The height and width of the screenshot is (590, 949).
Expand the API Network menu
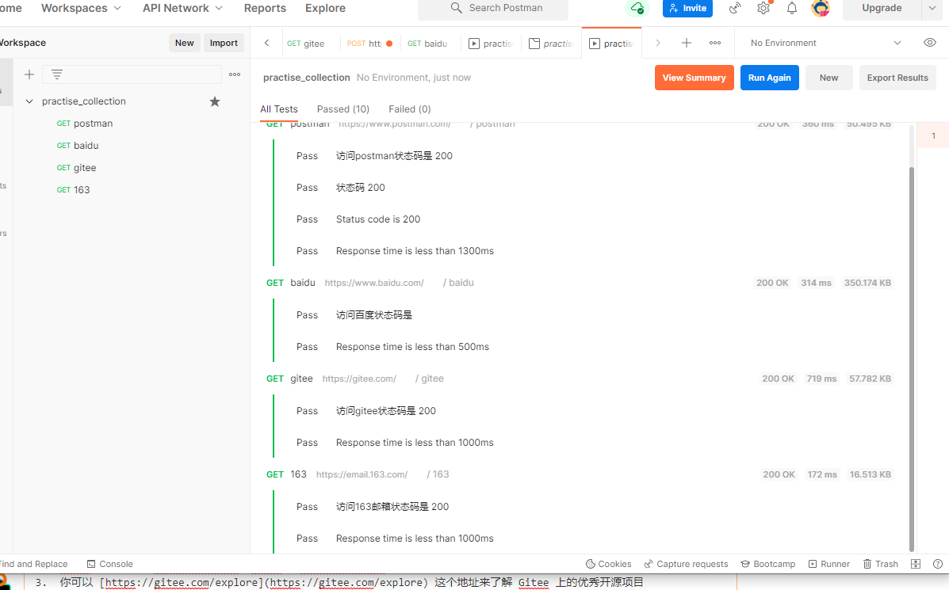coord(183,8)
